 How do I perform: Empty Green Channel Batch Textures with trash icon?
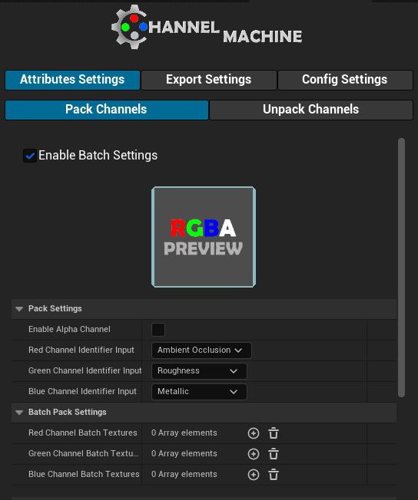274,454
